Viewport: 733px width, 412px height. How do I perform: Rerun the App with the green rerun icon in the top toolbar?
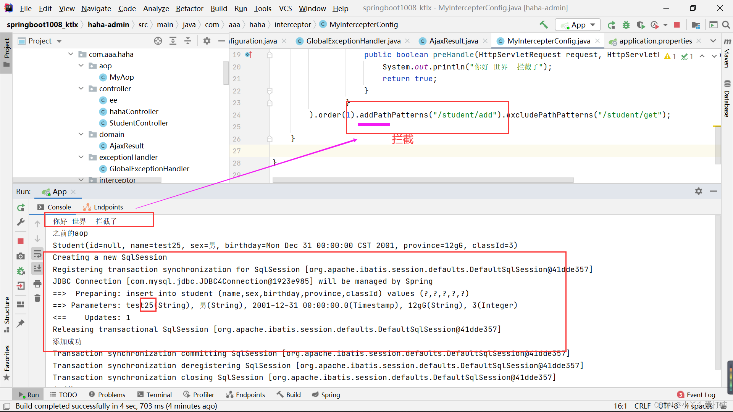click(x=611, y=25)
